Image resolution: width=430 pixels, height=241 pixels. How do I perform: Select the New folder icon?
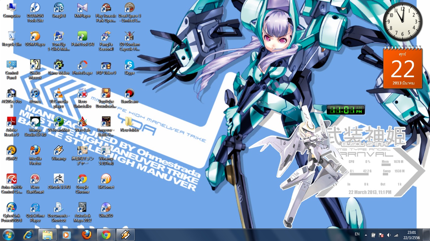tap(130, 125)
